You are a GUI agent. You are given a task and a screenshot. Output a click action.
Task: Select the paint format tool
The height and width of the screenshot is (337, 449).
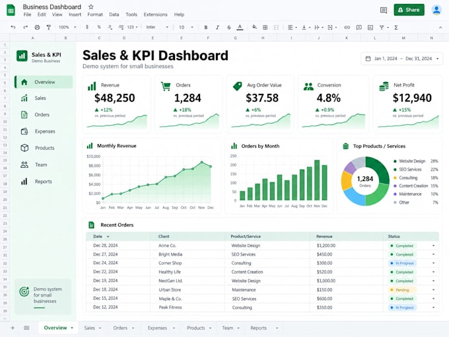point(49,27)
